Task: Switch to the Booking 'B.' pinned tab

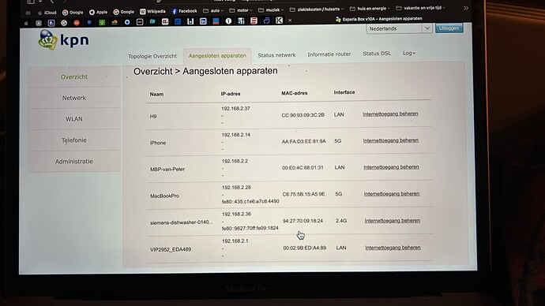Action: (x=51, y=23)
